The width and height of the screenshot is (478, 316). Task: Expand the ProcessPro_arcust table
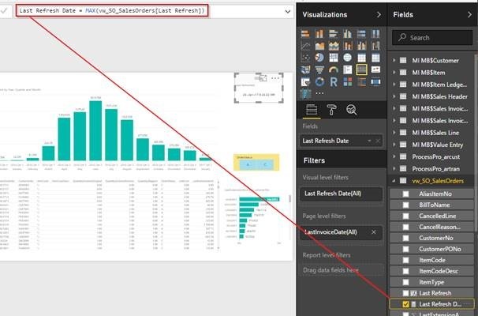(x=394, y=156)
